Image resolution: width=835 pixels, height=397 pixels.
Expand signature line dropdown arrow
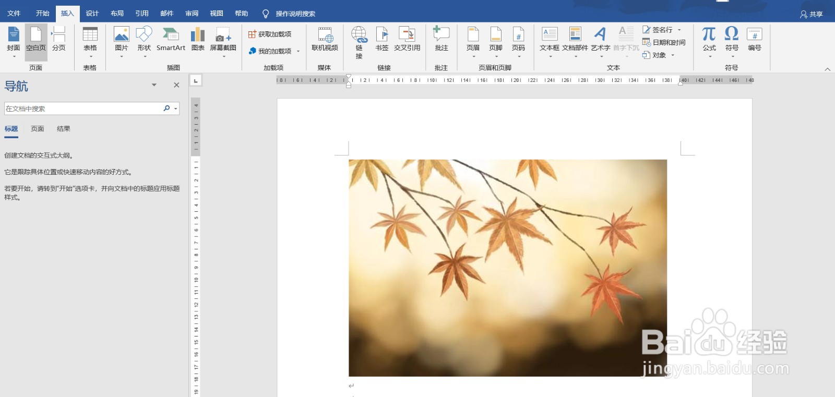click(679, 30)
